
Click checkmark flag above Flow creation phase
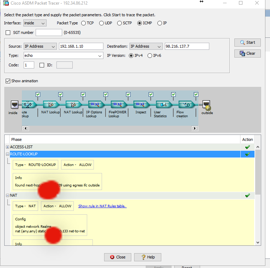[x=196, y=94]
